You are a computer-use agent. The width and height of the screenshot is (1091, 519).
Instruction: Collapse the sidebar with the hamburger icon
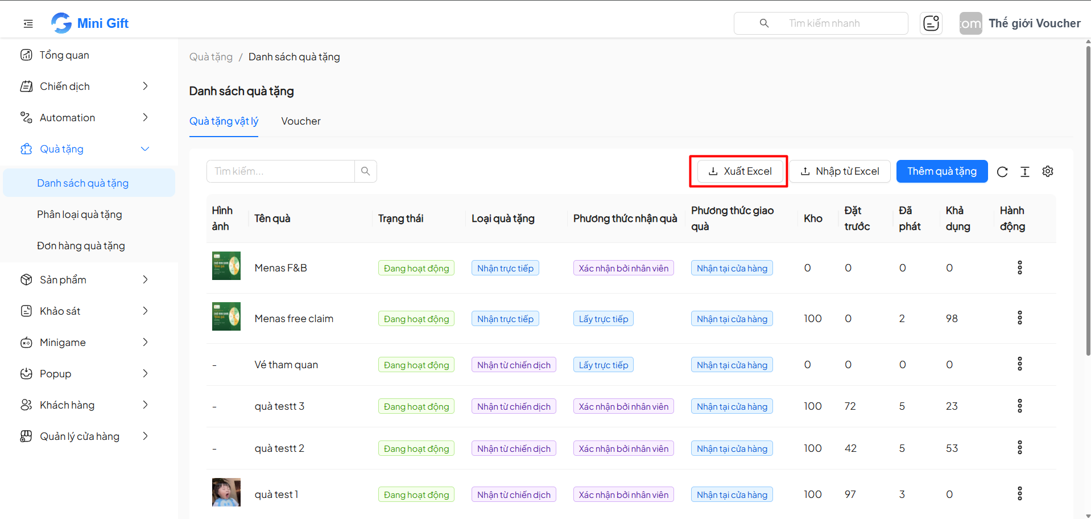[28, 23]
